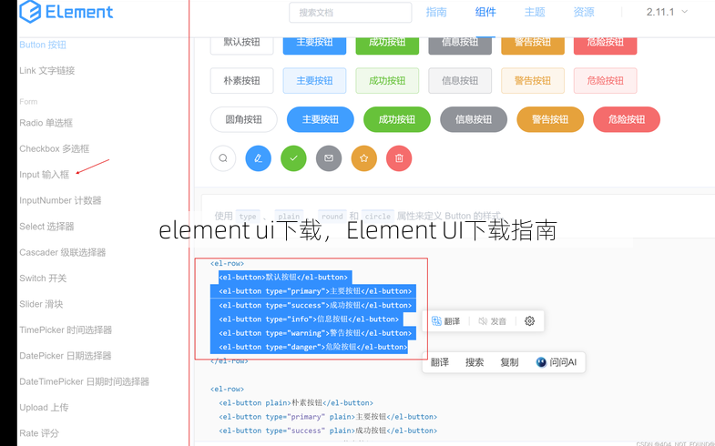Click the solid blue 主要按钮
Screen dimensions: 715x446
[314, 46]
